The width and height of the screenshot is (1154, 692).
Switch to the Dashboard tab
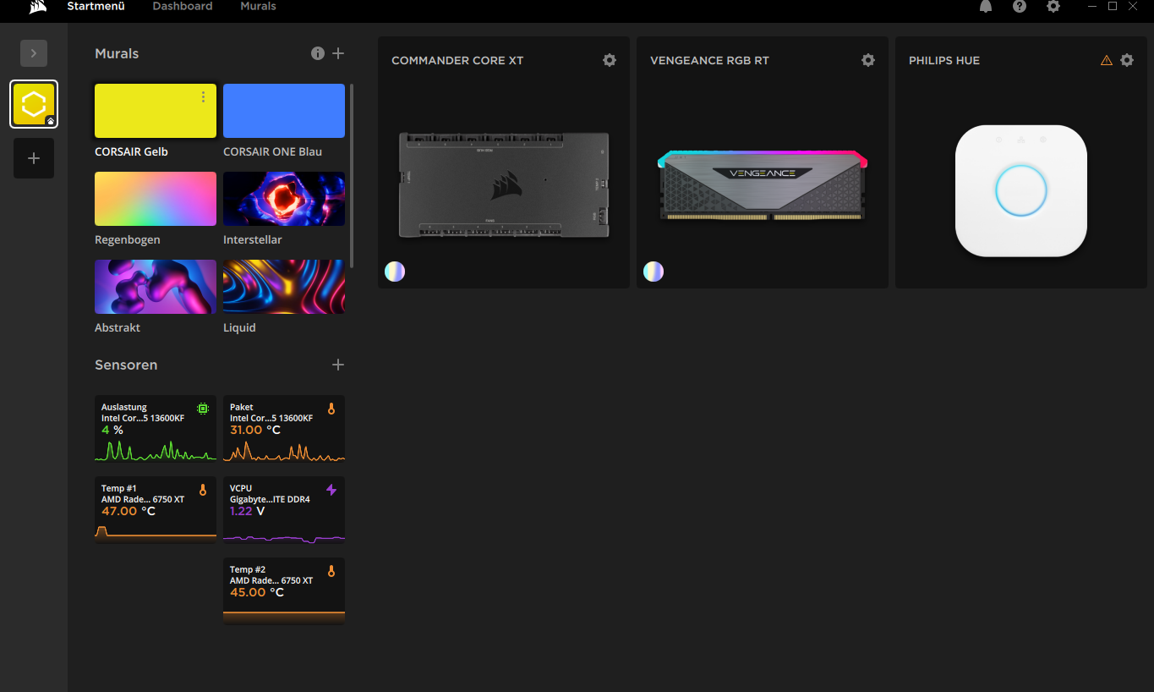183,6
